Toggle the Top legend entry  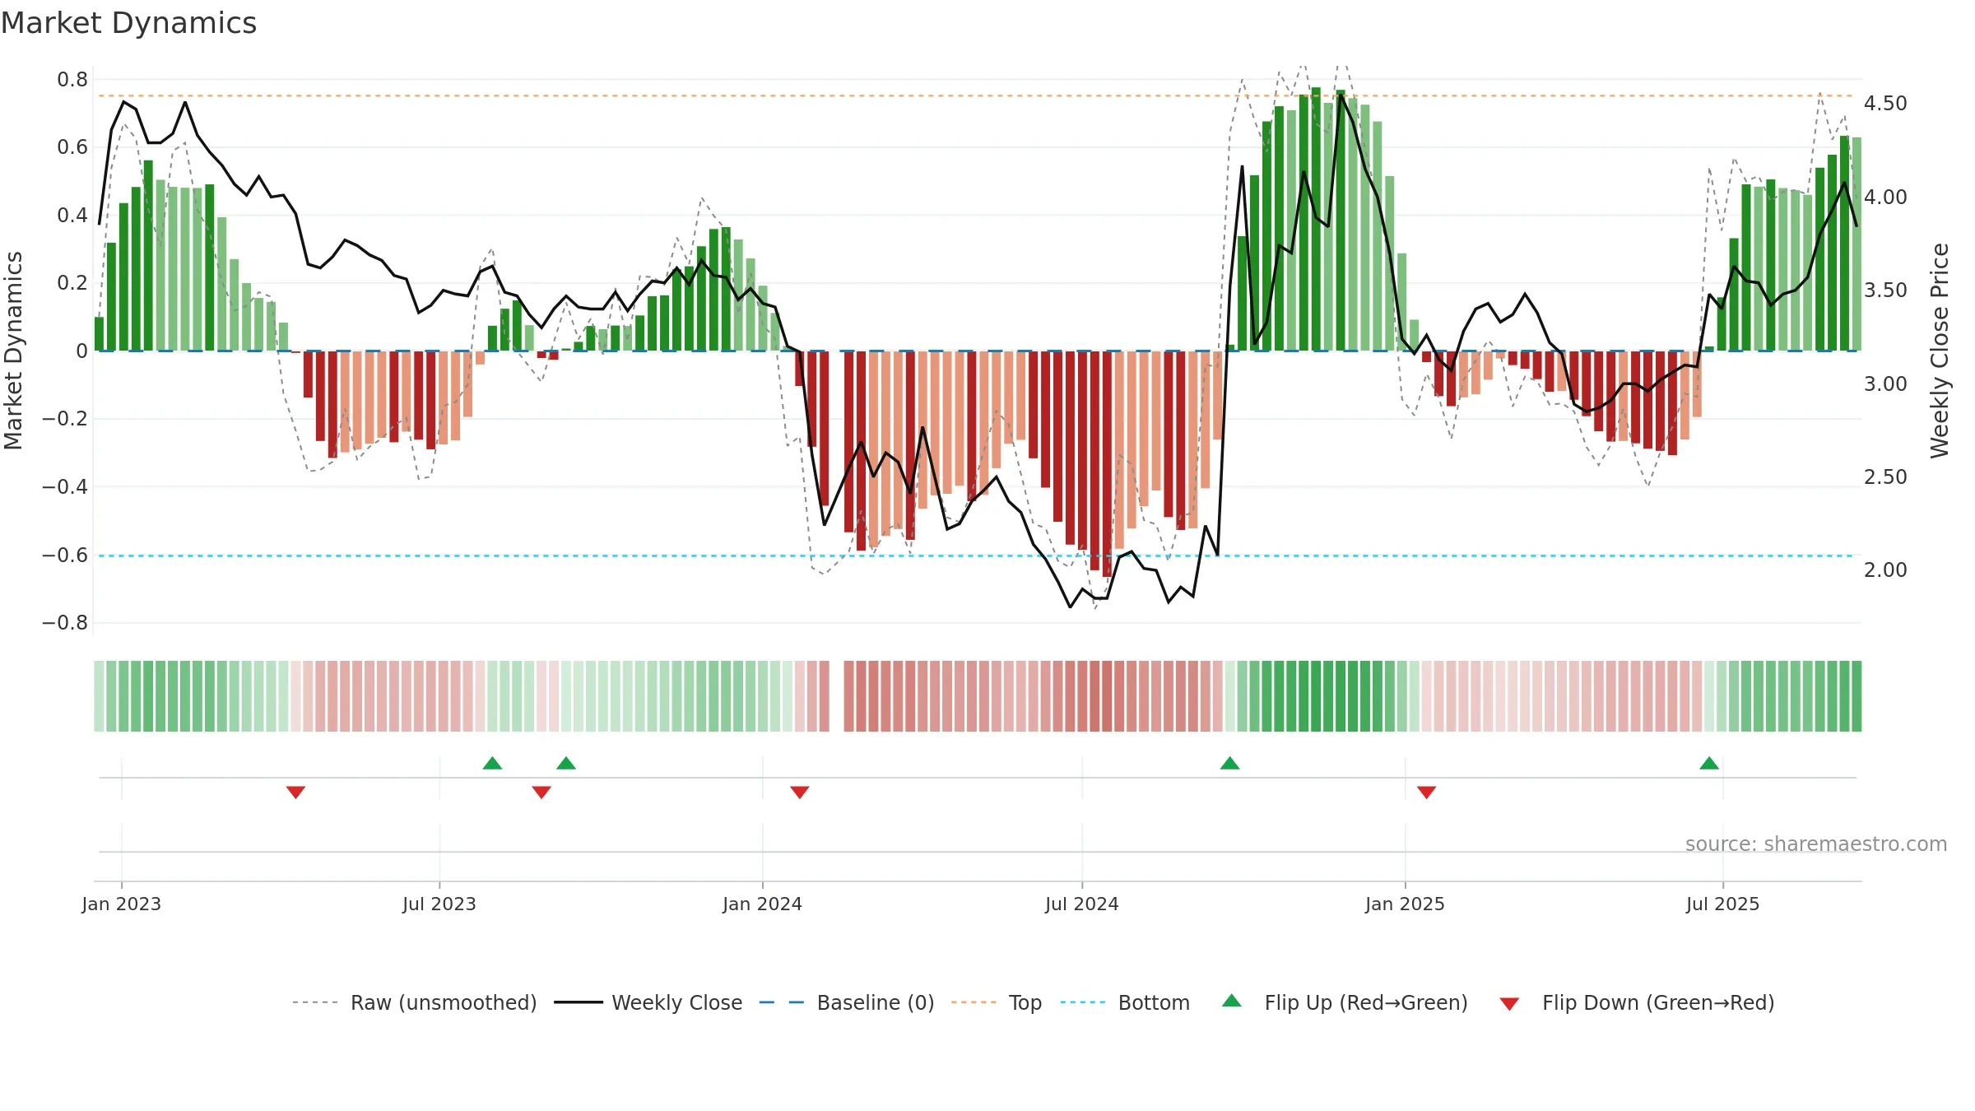997,1002
